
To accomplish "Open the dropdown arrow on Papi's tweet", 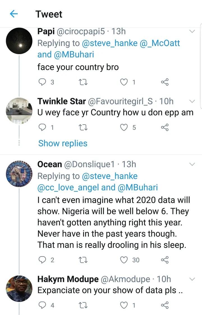I will pyautogui.click(x=192, y=31).
